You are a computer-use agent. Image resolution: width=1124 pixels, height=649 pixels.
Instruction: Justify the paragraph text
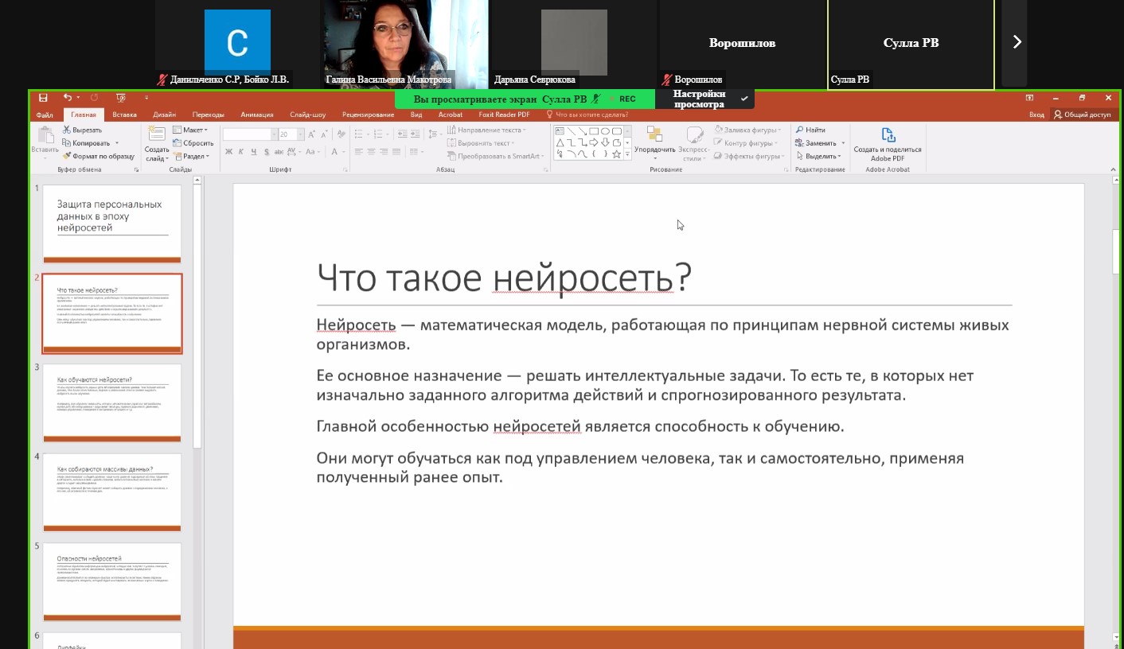pos(397,152)
